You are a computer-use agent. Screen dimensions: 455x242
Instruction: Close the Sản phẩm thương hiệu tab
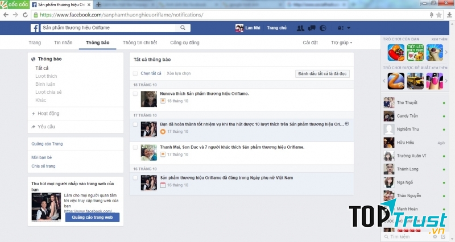89,5
